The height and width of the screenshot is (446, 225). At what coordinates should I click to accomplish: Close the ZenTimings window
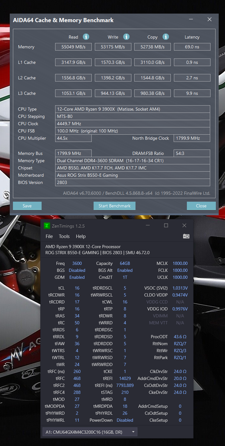tap(184, 225)
